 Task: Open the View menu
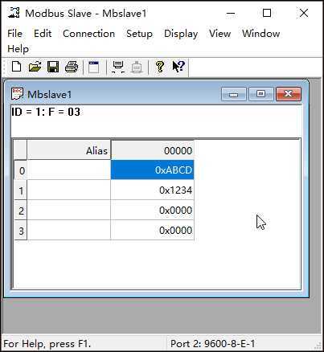[x=219, y=34]
